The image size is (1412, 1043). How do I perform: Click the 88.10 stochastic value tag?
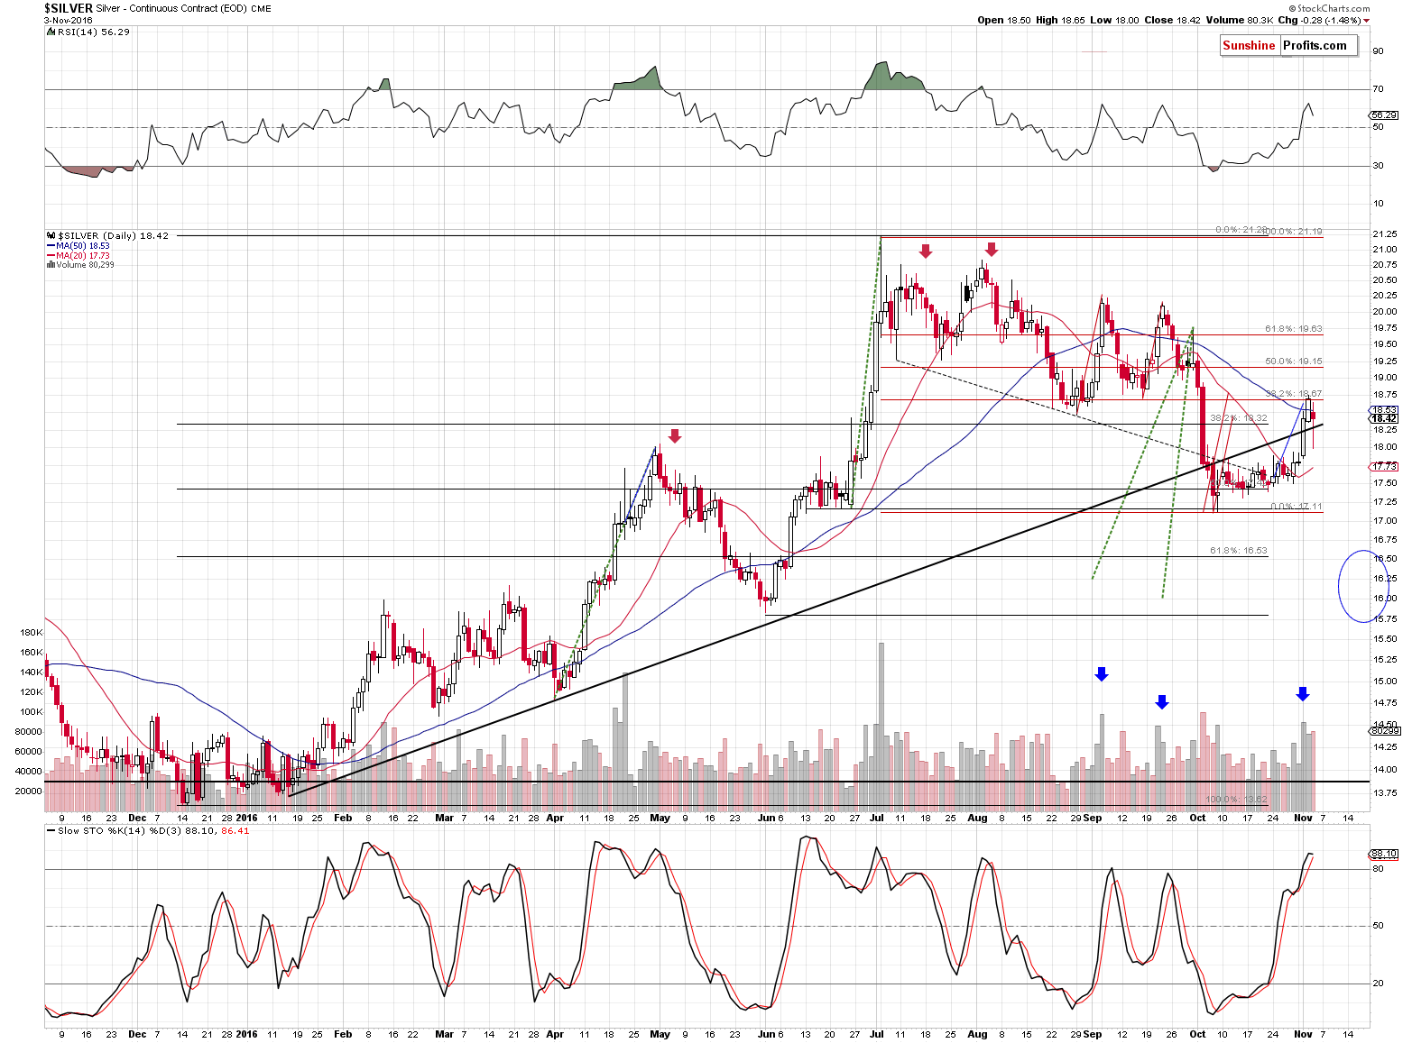(1383, 853)
